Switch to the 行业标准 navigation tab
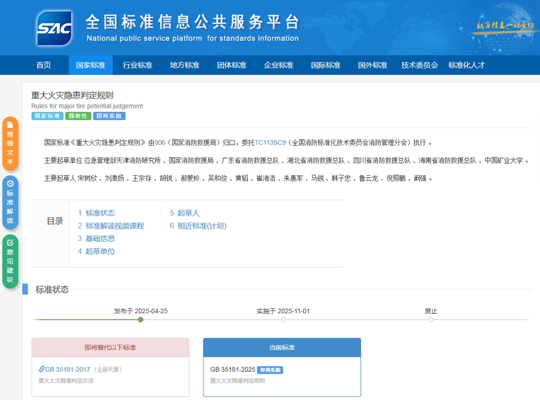The height and width of the screenshot is (400, 540). click(138, 65)
